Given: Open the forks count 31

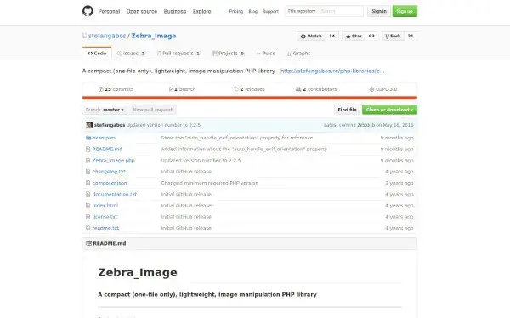Looking at the screenshot, I should (x=411, y=36).
